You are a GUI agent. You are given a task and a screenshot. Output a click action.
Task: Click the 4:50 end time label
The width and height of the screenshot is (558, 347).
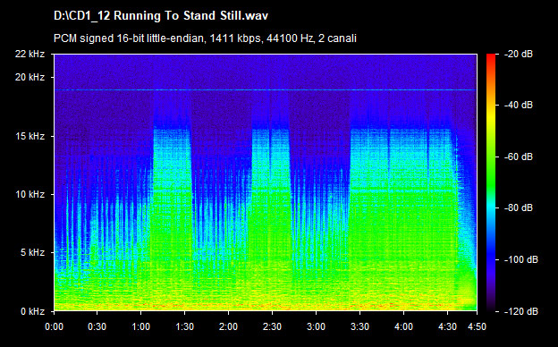477,326
